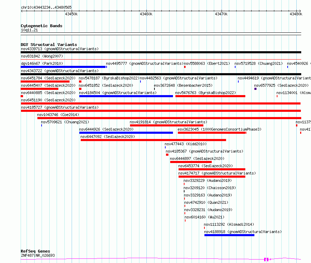This screenshot has height=263, width=311.
Task: Select esv3672648 (Besenbacher2015) label
Action: tap(183, 85)
